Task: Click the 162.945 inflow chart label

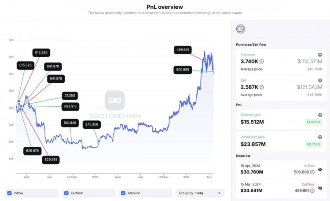Action: pos(70,123)
